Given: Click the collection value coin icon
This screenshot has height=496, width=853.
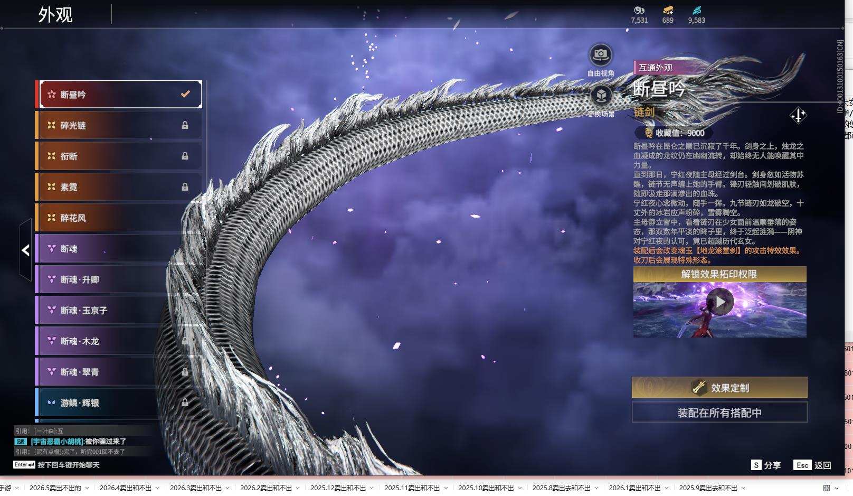Looking at the screenshot, I should pos(648,133).
